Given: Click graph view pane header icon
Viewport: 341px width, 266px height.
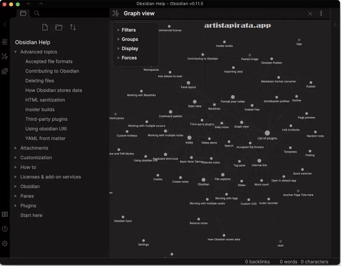Looking at the screenshot, I should (x=115, y=13).
